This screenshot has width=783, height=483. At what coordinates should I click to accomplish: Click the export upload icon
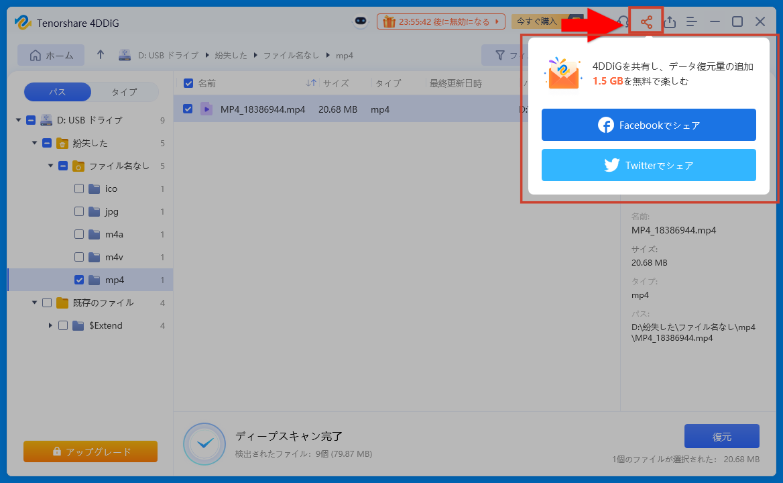(670, 21)
